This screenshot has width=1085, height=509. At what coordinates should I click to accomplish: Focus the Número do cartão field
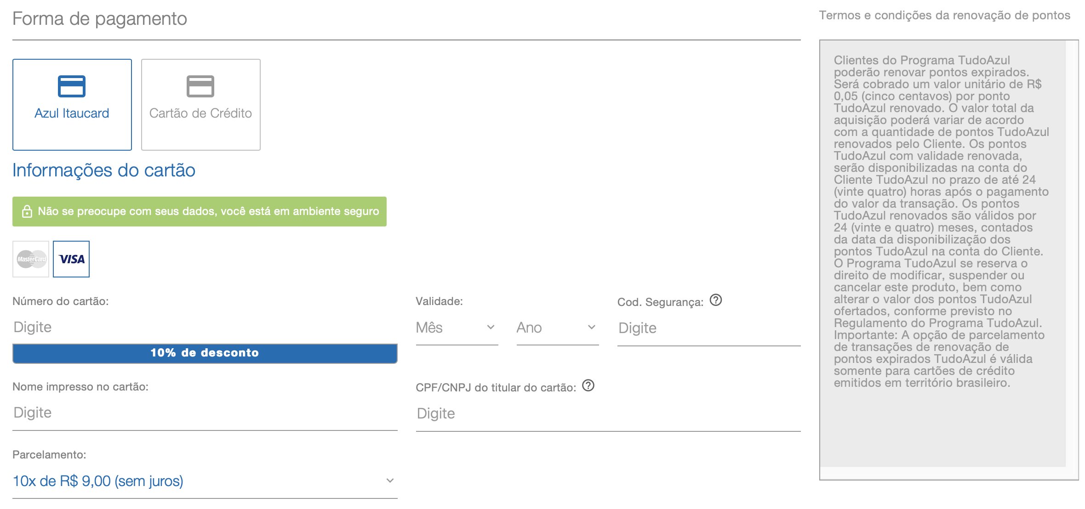click(205, 328)
